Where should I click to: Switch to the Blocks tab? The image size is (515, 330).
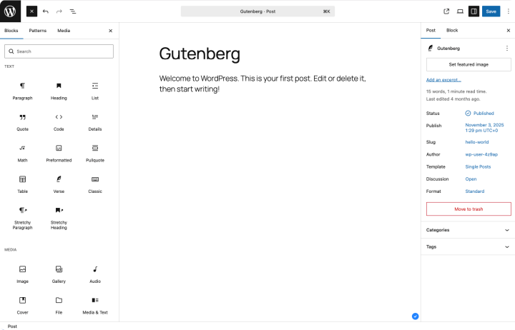(11, 31)
